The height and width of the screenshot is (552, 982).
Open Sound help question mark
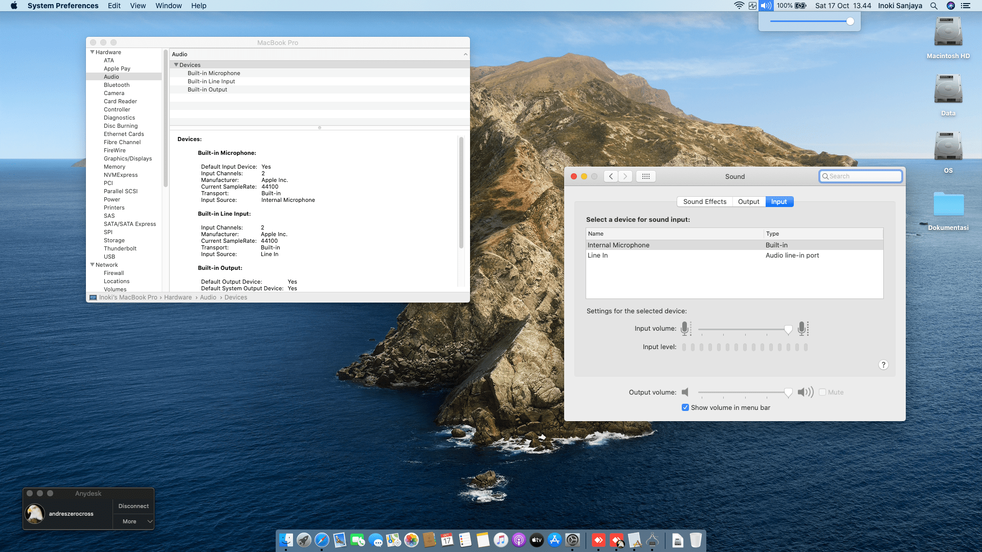883,364
